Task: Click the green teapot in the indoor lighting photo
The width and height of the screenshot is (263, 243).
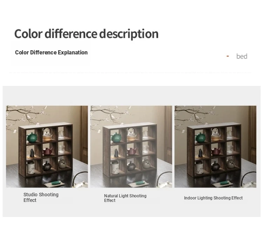Action: coord(201,137)
